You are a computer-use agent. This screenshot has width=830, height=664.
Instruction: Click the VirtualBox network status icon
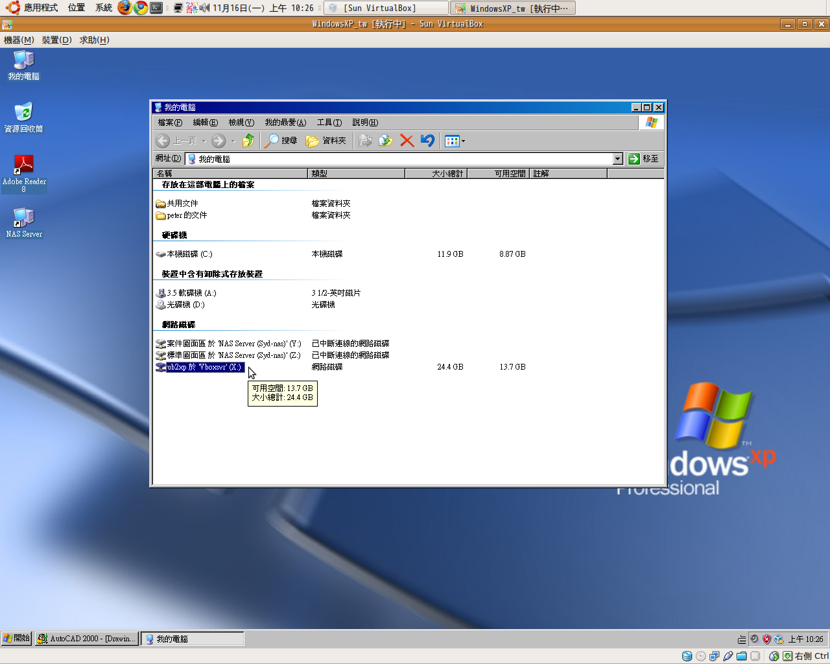click(715, 656)
